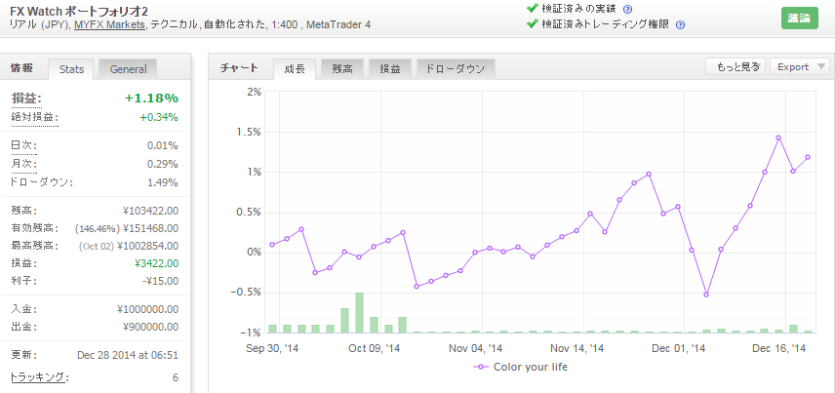
Task: Expand the もっと見る menu
Action: click(x=736, y=66)
